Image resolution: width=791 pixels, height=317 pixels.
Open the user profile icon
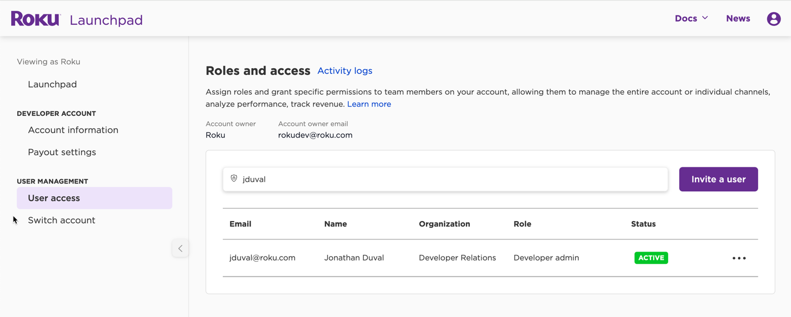[773, 19]
